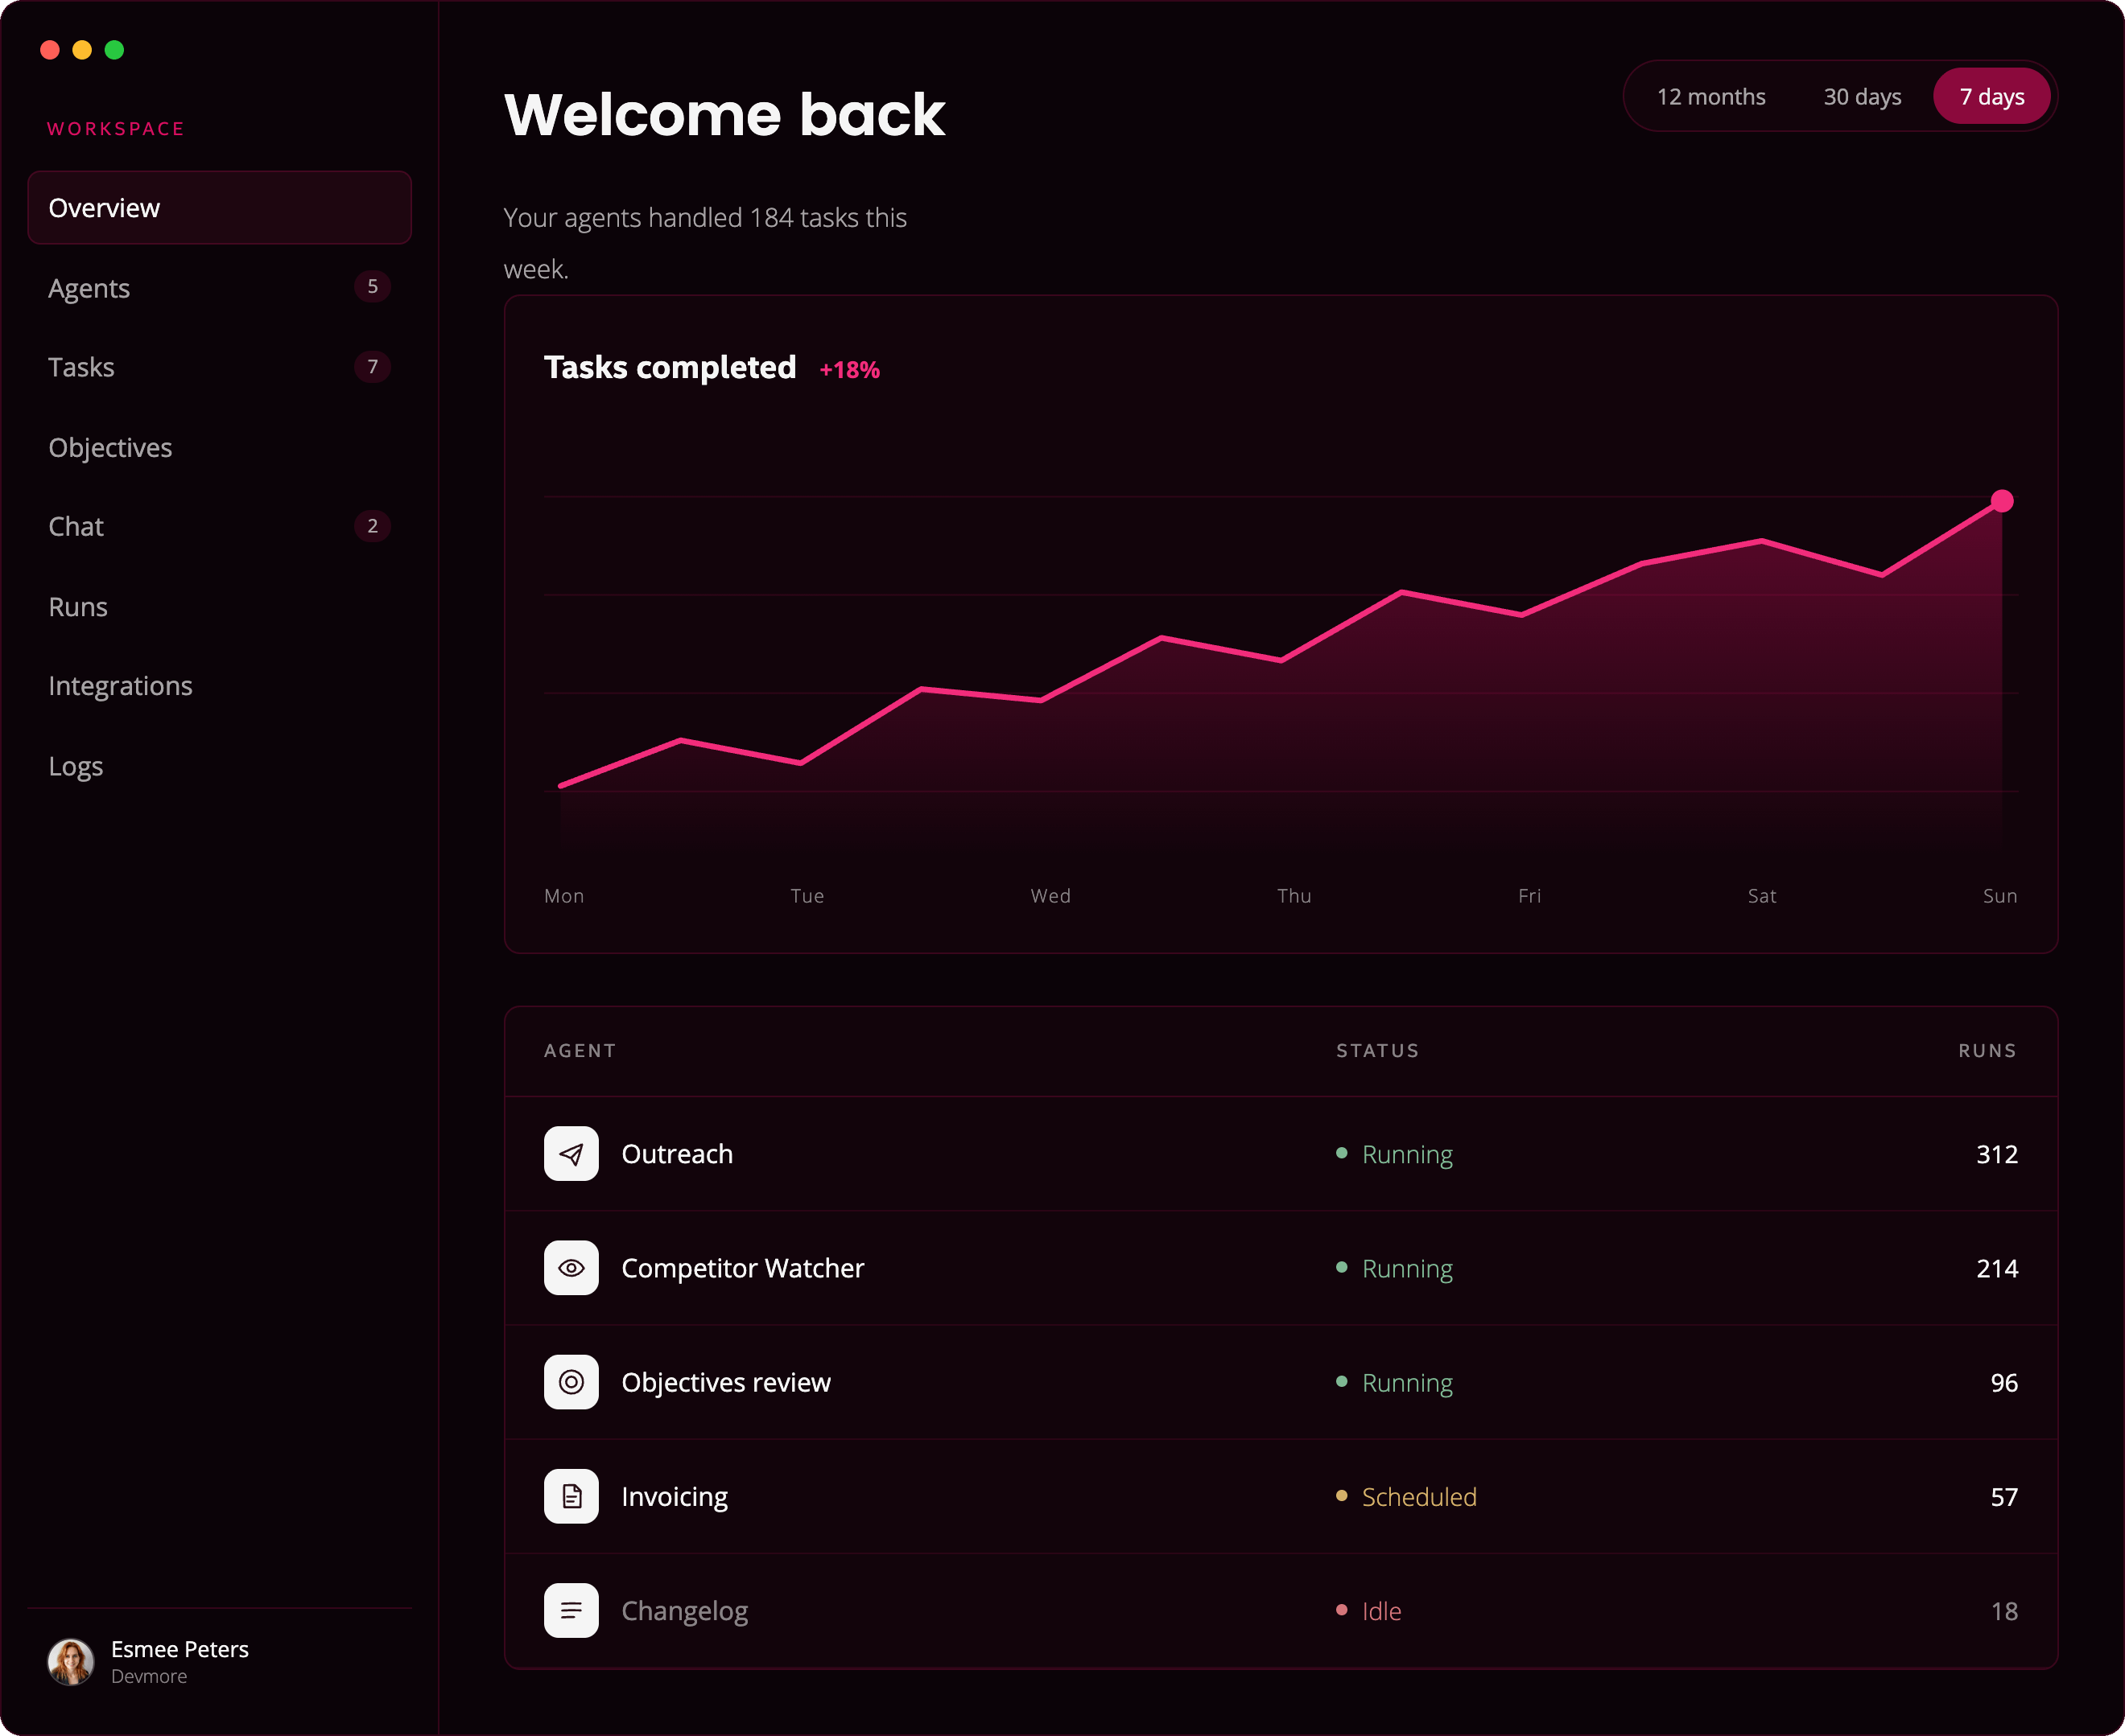The image size is (2125, 1736).
Task: Click the Esmee Peters profile avatar
Action: tap(71, 1662)
